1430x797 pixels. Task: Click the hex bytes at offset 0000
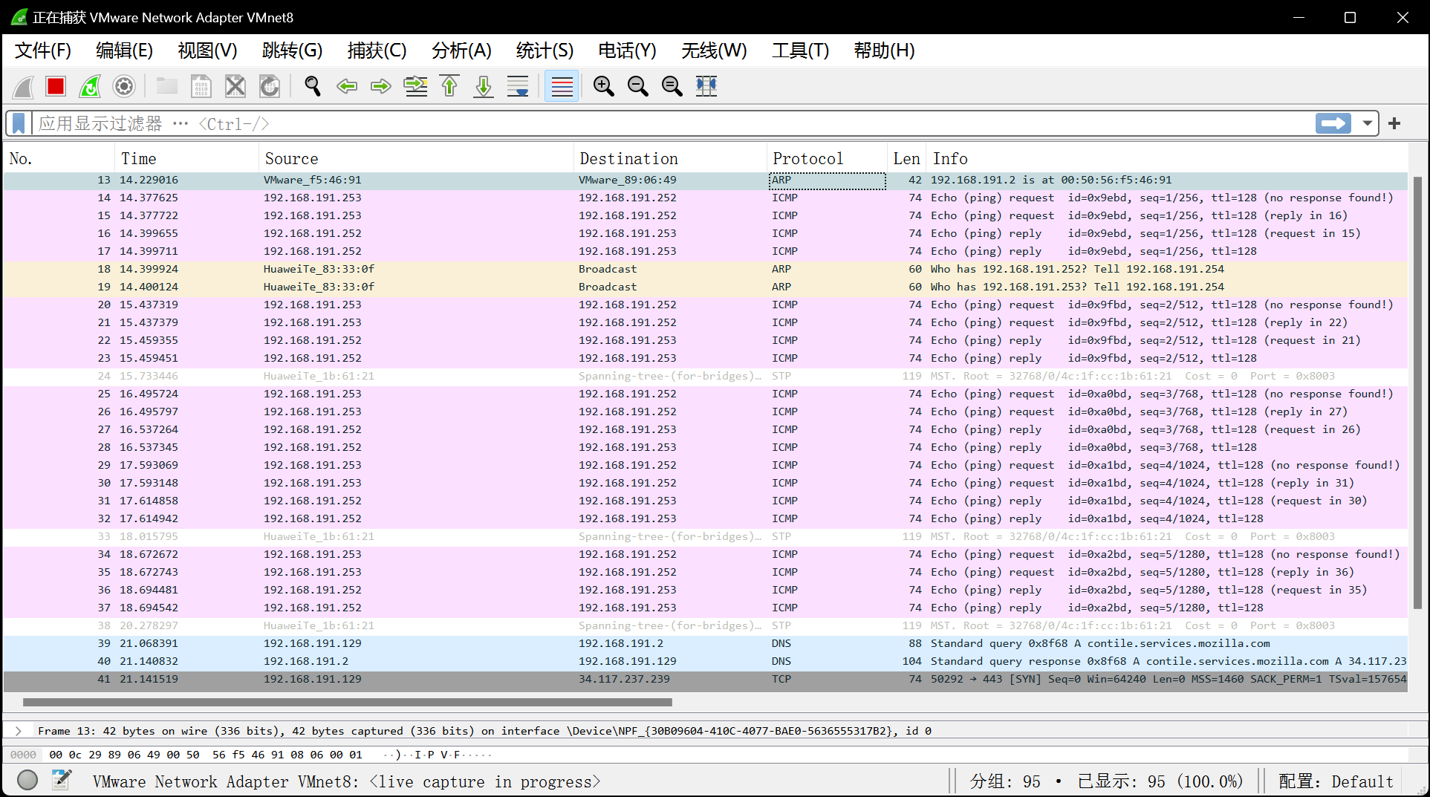[206, 755]
